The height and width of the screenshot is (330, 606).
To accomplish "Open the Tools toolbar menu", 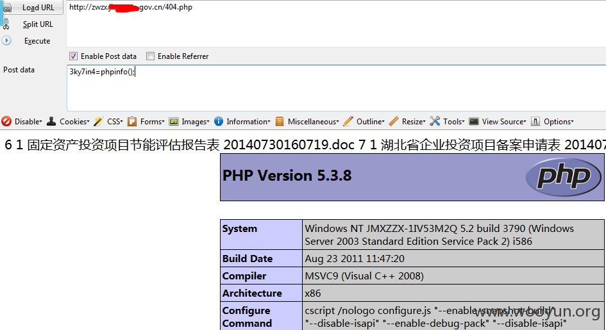I will [x=454, y=122].
